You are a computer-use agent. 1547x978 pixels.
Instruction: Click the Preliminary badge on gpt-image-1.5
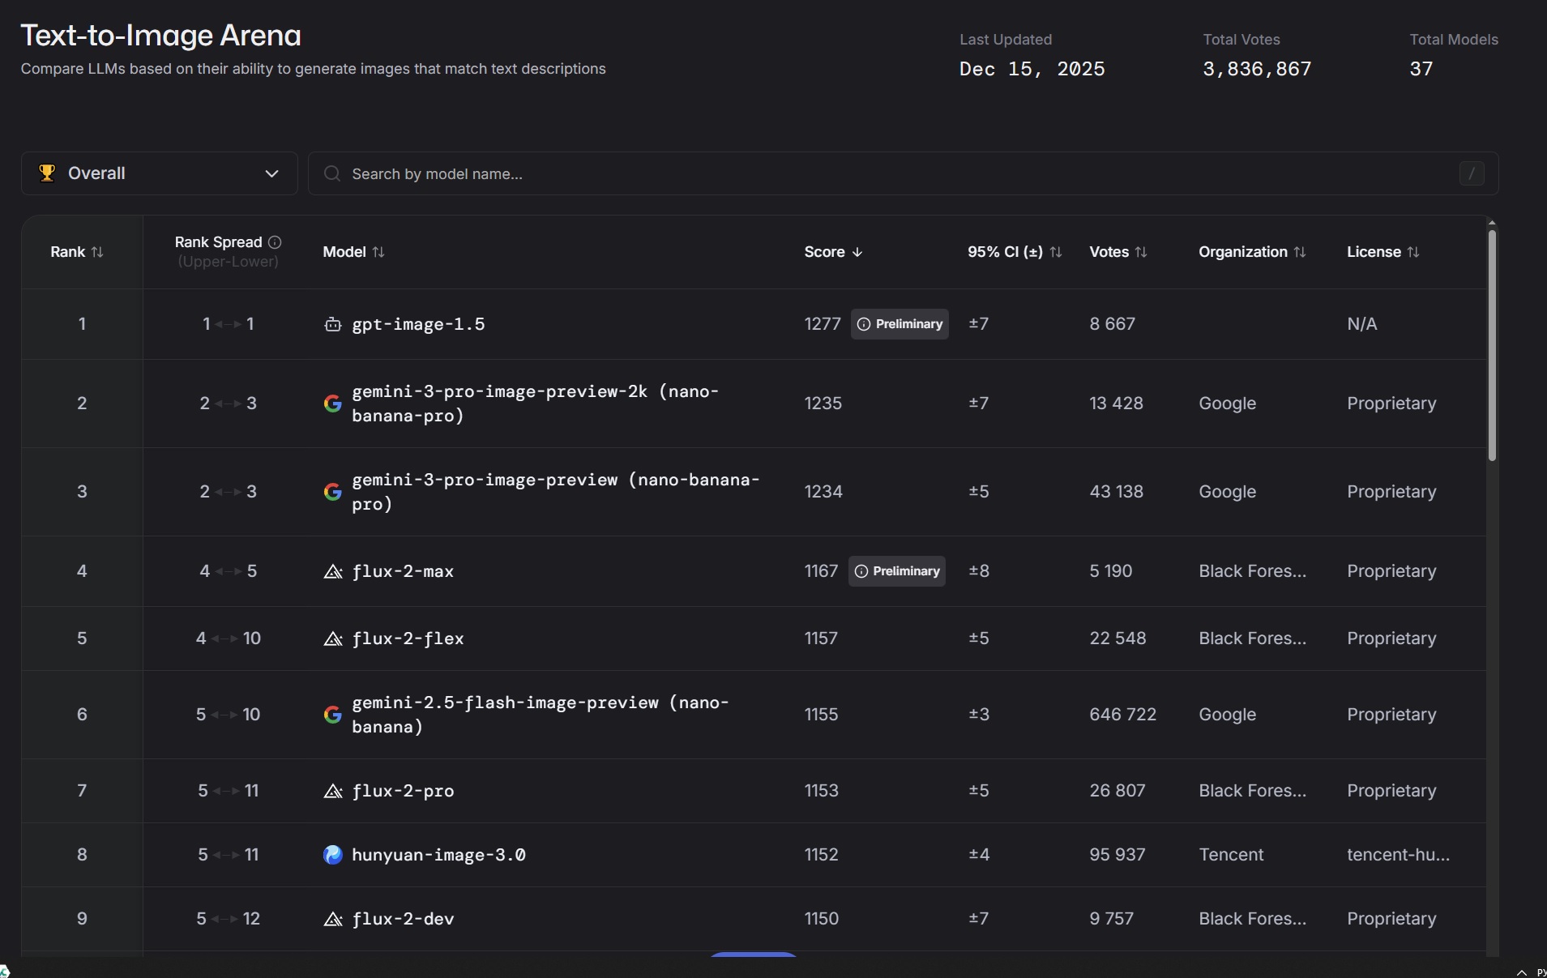[900, 324]
